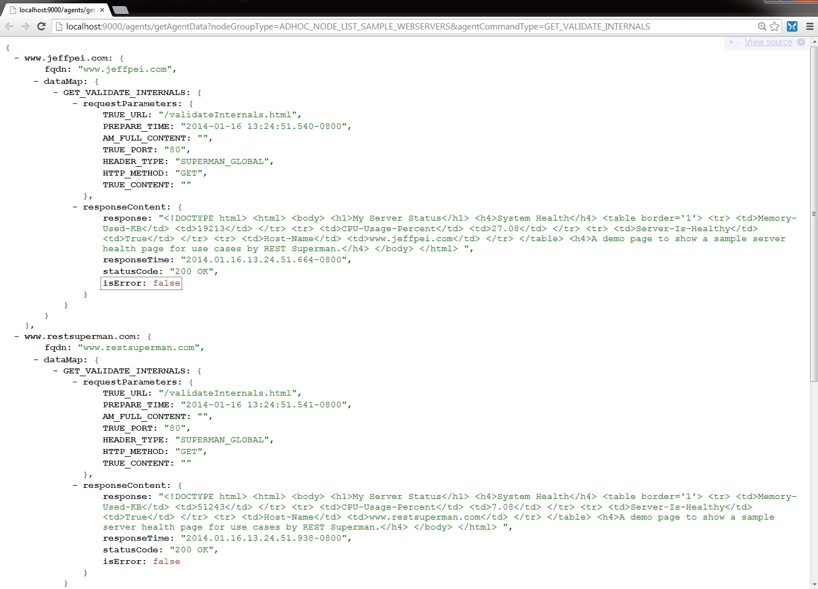Click second TRUE_PORT "80" value
Screen dimensions: 818x589
[x=175, y=428]
